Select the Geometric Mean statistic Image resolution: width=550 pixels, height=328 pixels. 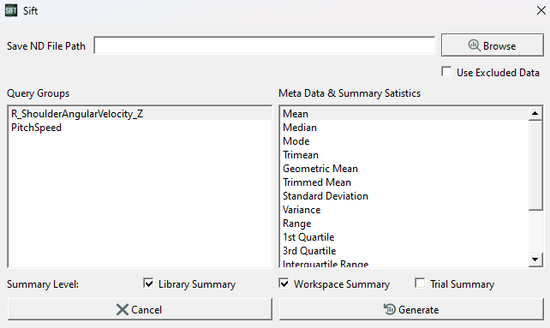click(x=404, y=169)
